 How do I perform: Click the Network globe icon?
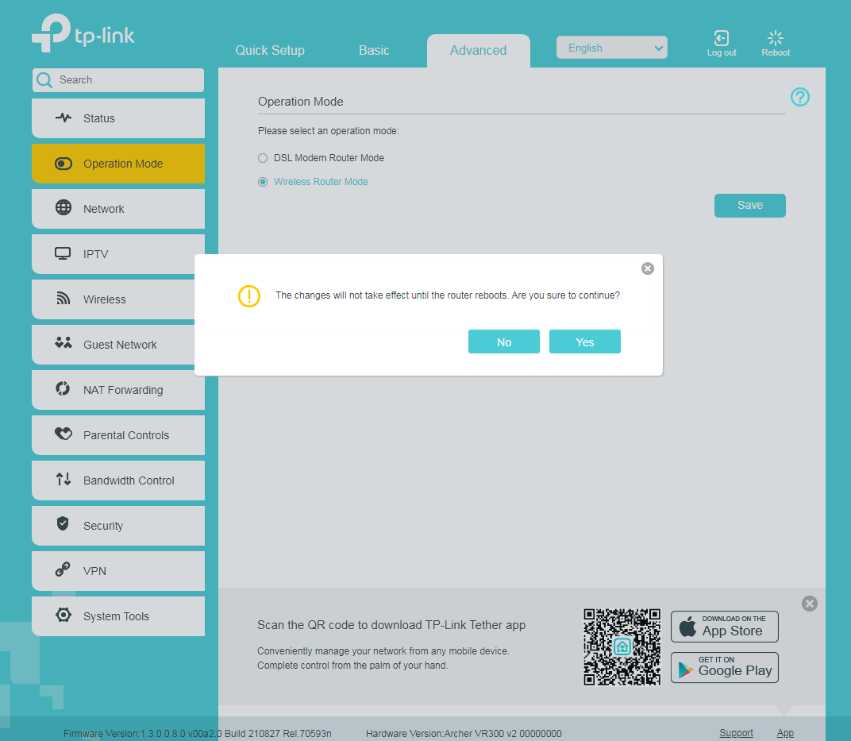(x=64, y=208)
